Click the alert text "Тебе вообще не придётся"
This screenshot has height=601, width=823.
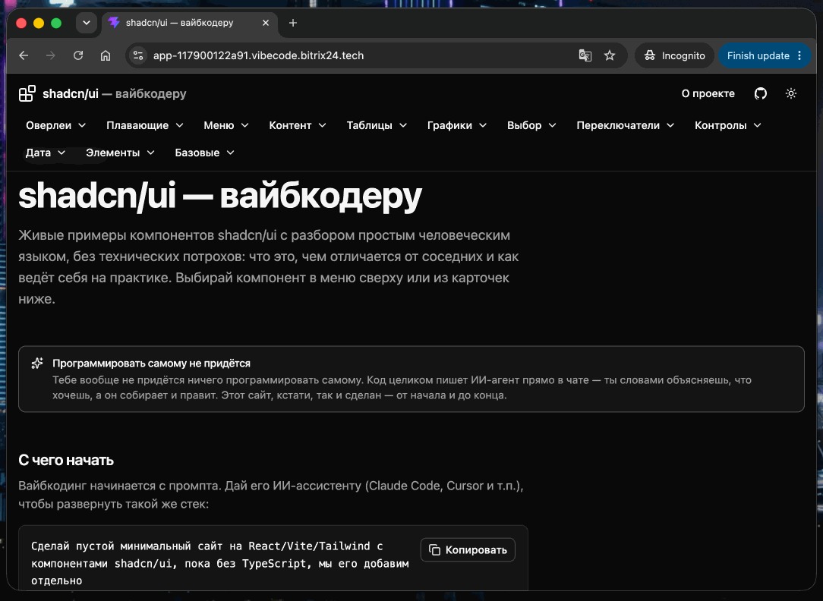coord(402,387)
